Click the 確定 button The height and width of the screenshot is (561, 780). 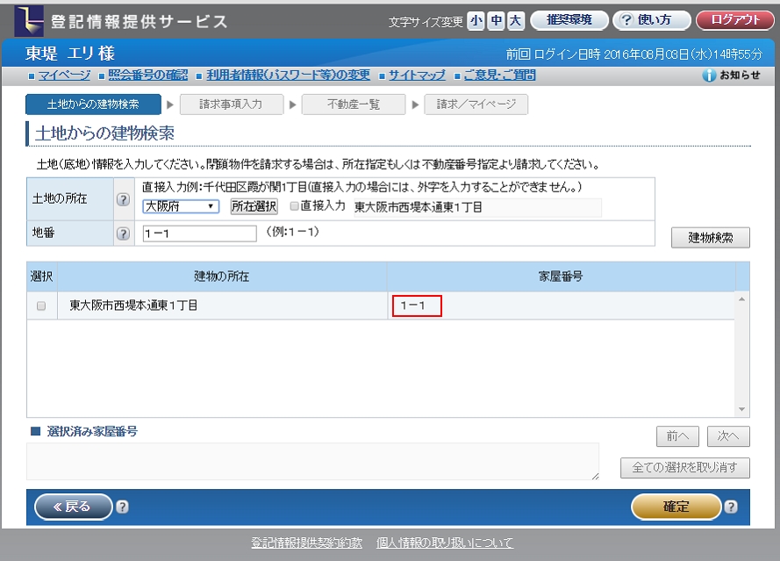pyautogui.click(x=676, y=507)
